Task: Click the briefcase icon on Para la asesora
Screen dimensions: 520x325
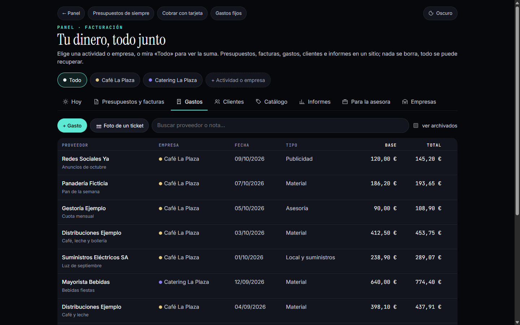Action: pyautogui.click(x=345, y=102)
